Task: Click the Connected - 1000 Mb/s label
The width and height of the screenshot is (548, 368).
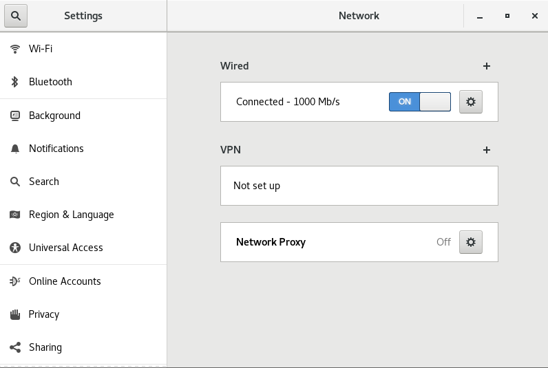Action: pyautogui.click(x=288, y=102)
